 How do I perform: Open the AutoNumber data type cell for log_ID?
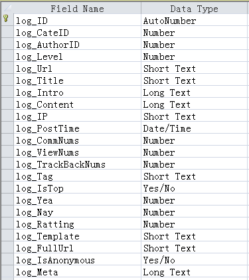coord(194,20)
